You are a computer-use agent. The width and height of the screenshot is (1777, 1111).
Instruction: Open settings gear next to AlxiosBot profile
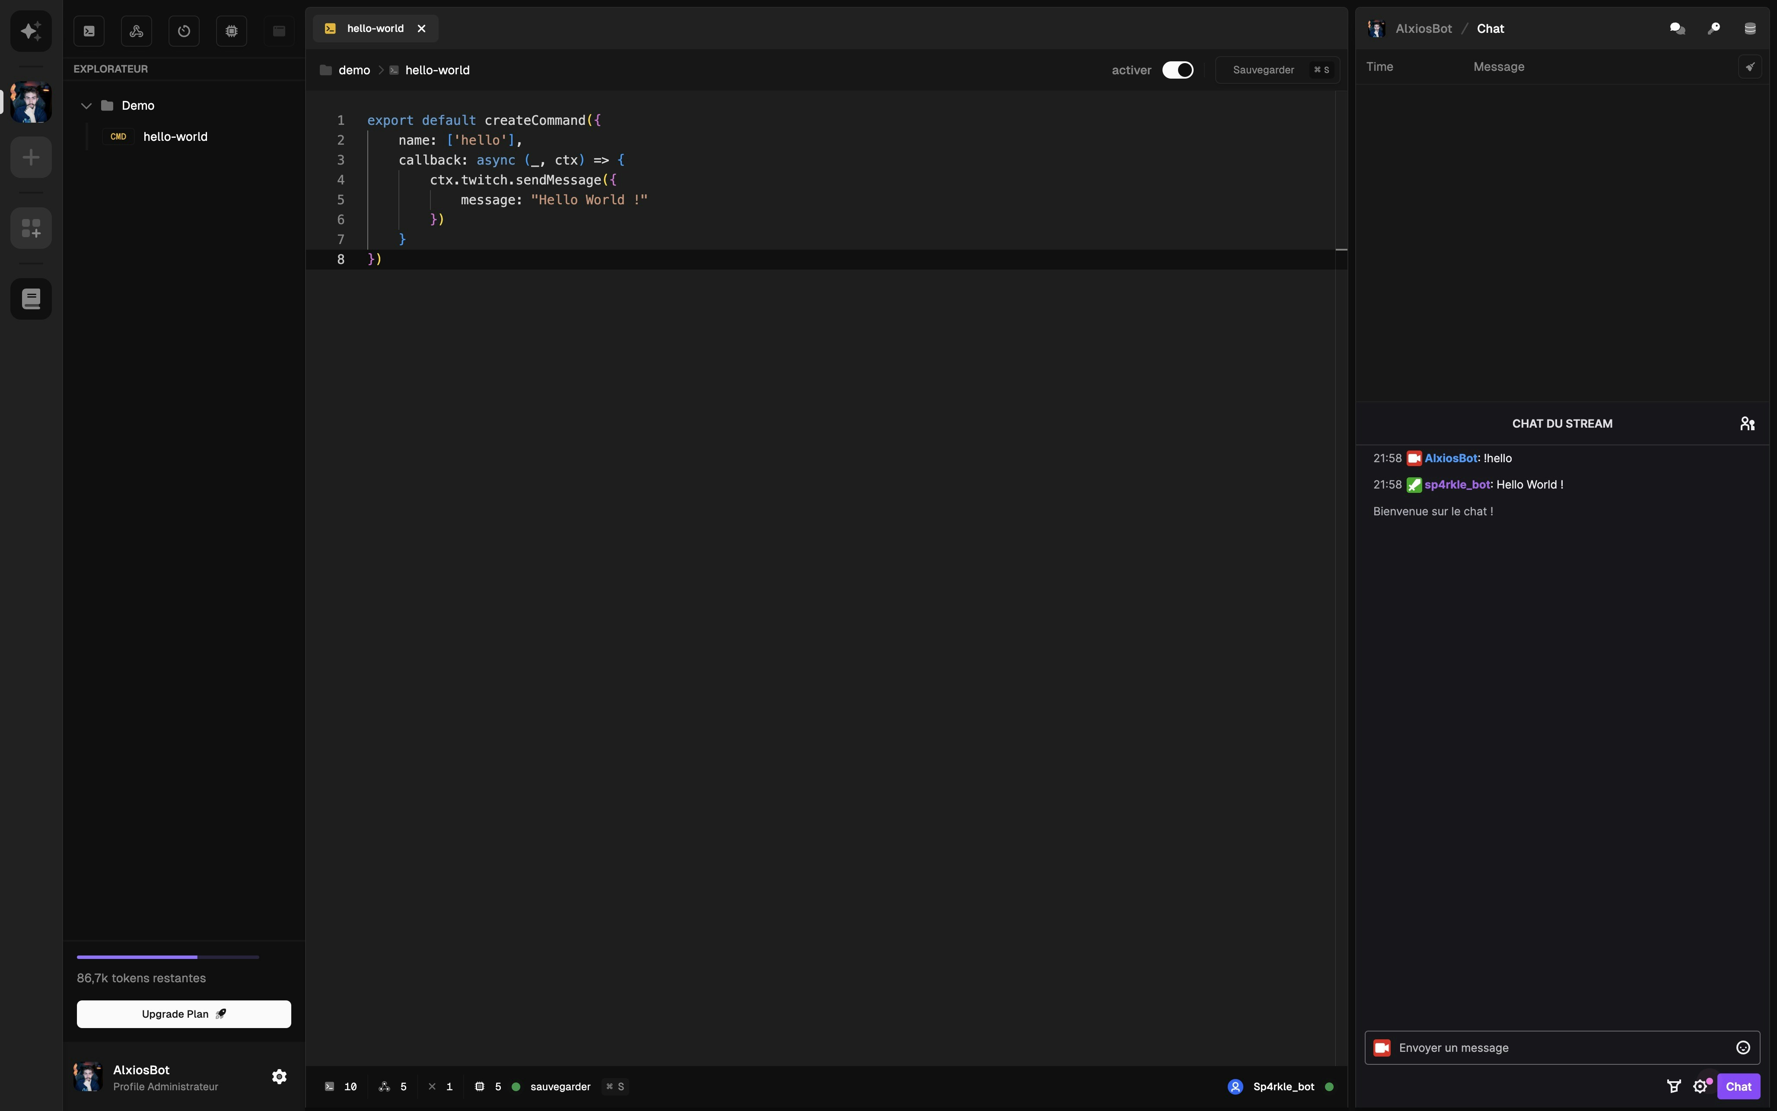279,1076
